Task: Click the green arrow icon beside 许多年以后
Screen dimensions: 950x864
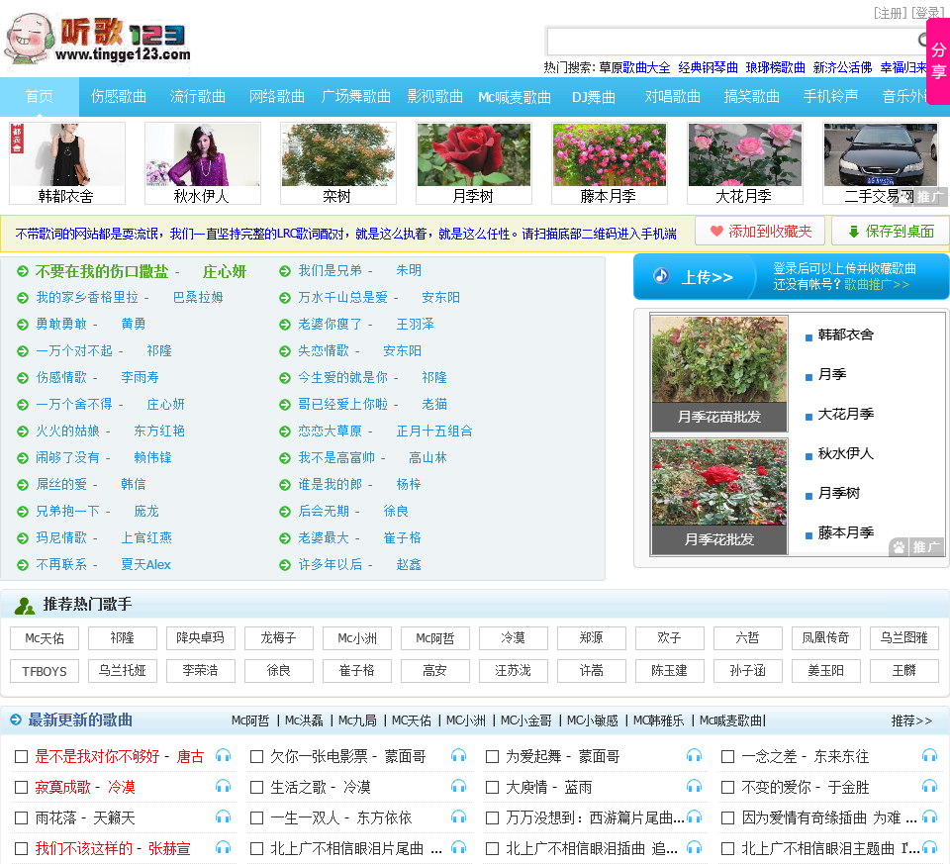Action: tap(285, 565)
